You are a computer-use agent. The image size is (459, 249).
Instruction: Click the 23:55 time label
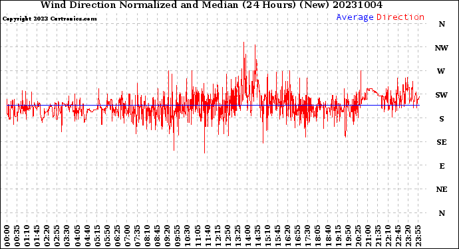(x=418, y=236)
